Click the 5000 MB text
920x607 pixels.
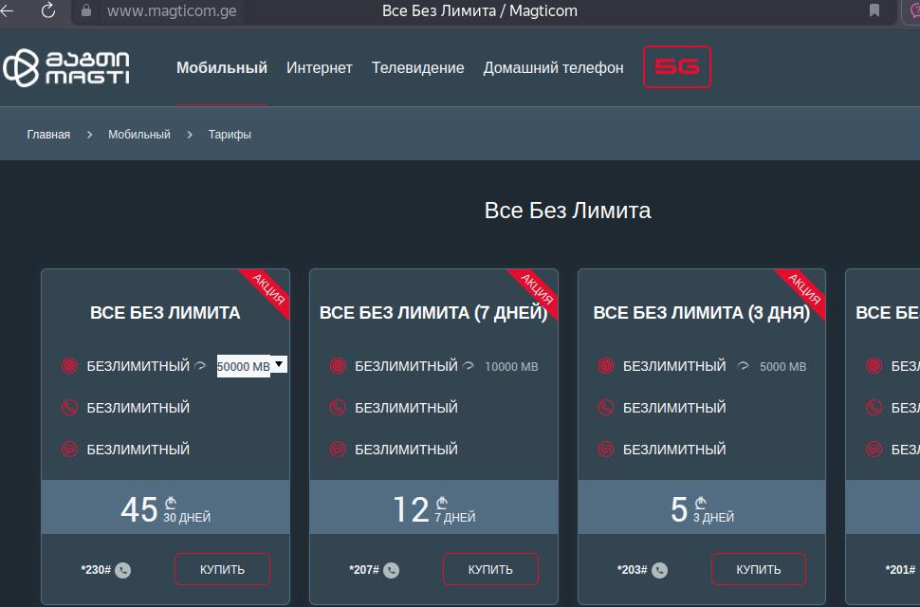(x=782, y=366)
